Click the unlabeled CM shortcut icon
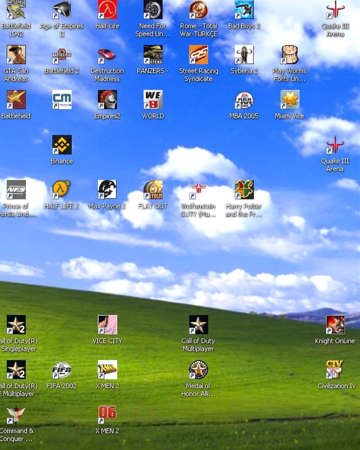Viewport: 360px width, 450px height. click(62, 100)
